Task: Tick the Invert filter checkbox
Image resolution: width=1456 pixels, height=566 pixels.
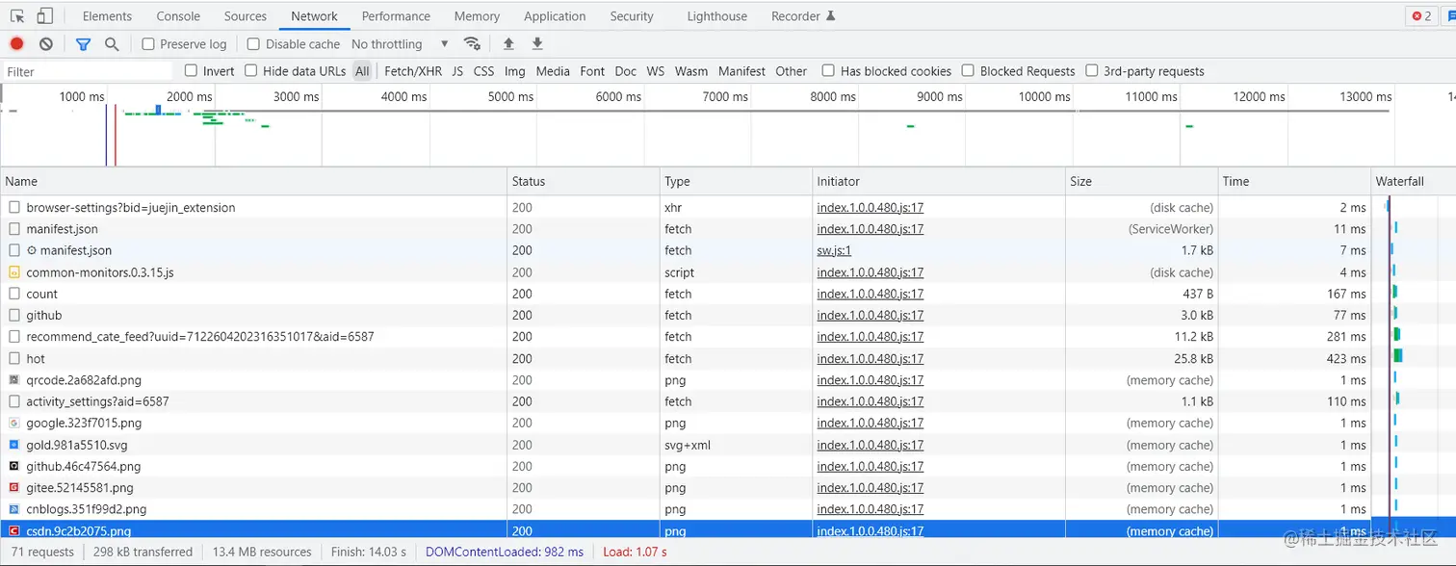Action: [191, 71]
